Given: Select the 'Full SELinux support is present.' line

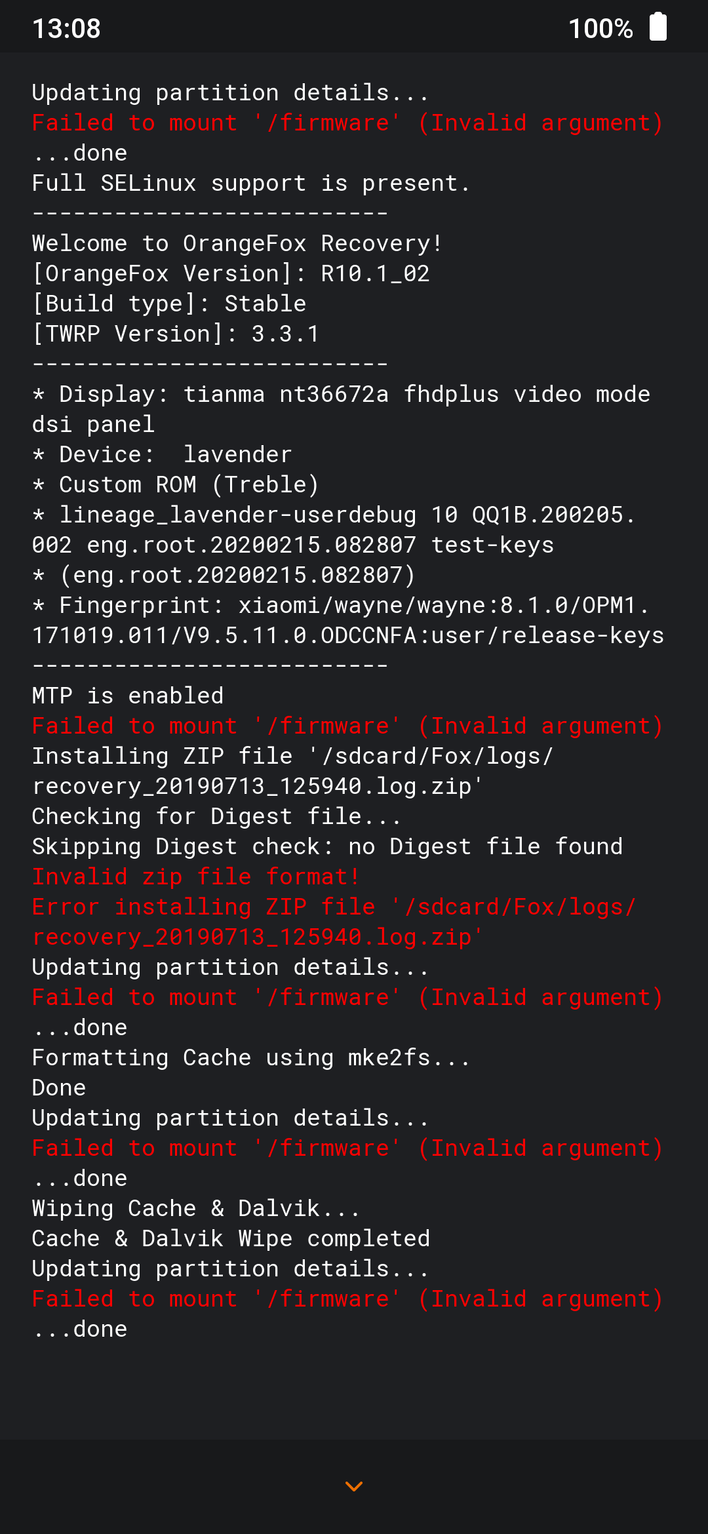Looking at the screenshot, I should pos(251,183).
